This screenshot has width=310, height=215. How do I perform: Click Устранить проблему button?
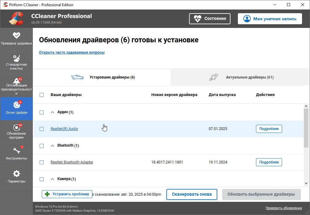pos(67,194)
